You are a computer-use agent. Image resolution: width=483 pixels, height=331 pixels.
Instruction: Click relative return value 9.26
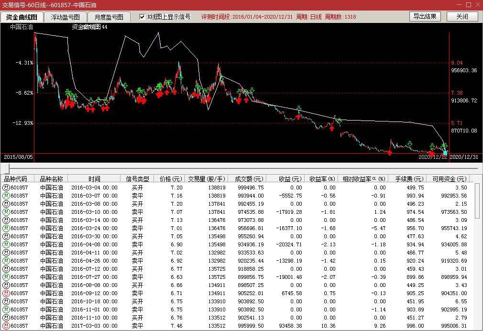[380, 326]
